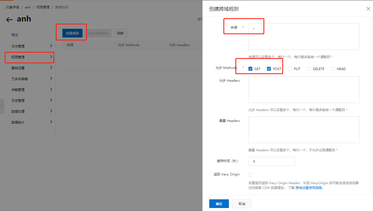373x211 pixels.
Task: Close the 创建跨域规则 dialog
Action: [x=368, y=9]
